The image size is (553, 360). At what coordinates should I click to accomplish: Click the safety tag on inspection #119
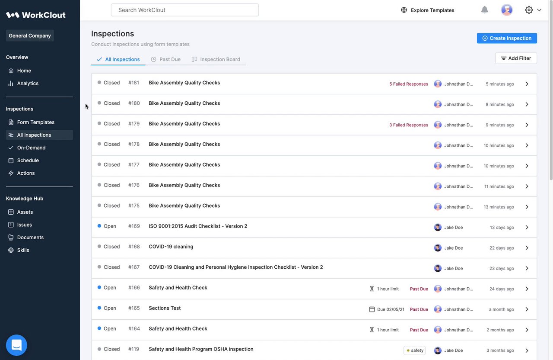pyautogui.click(x=415, y=350)
